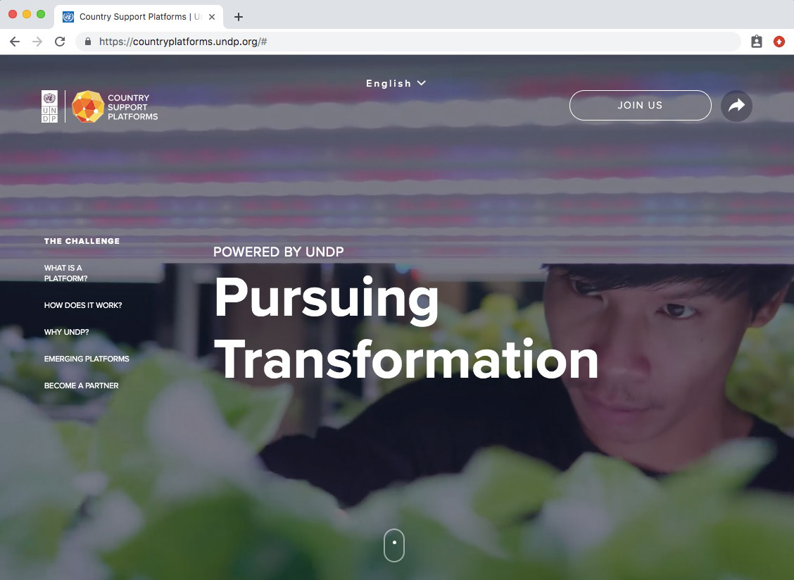Click the share arrow icon
The height and width of the screenshot is (580, 794).
pyautogui.click(x=736, y=106)
